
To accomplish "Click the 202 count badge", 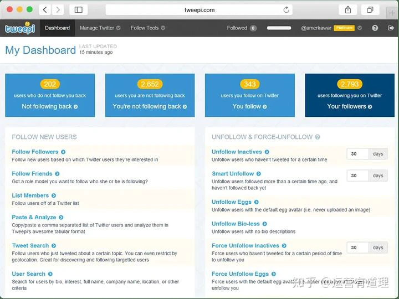I will coord(50,84).
